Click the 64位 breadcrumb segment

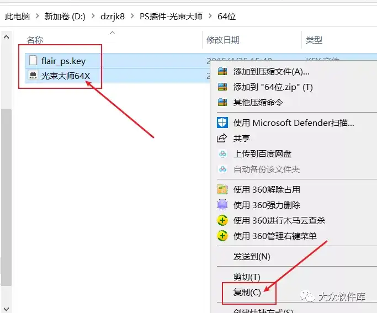pyautogui.click(x=226, y=17)
